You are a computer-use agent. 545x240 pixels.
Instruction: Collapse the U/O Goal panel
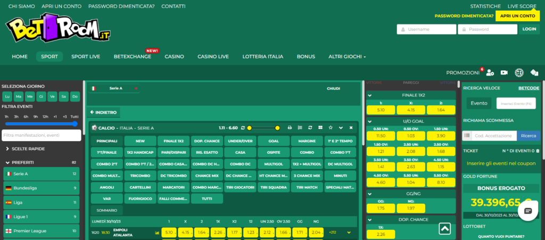coord(370,121)
